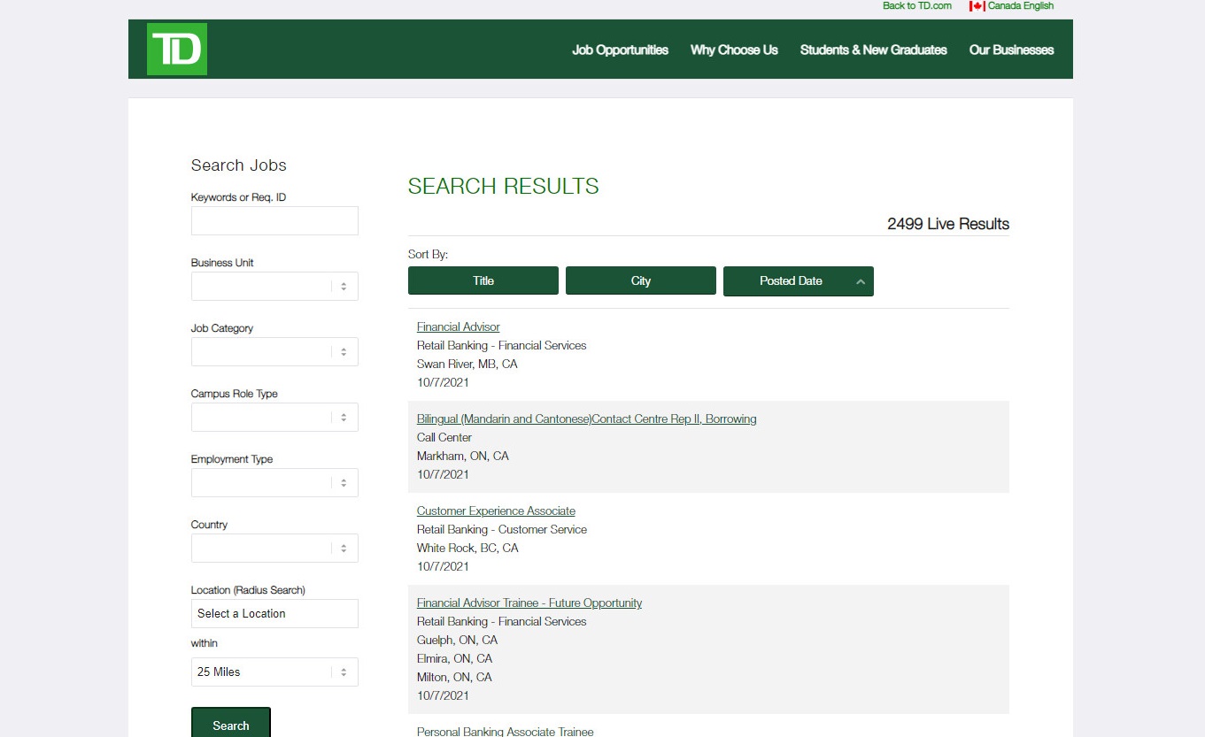
Task: Open the Financial Advisor job posting
Action: click(459, 327)
